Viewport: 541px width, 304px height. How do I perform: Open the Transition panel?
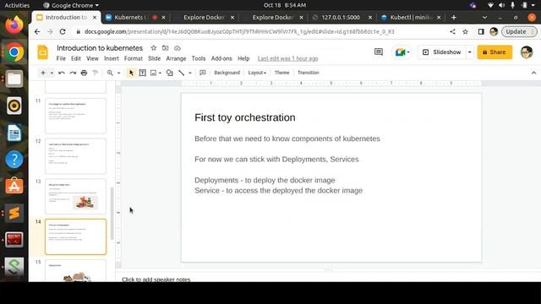pyautogui.click(x=308, y=73)
